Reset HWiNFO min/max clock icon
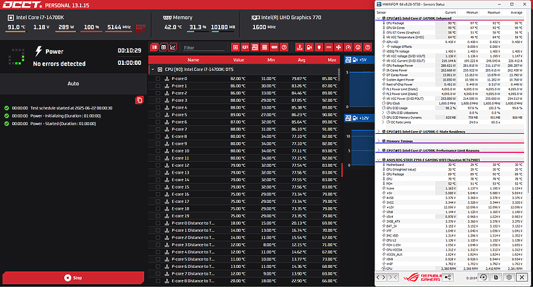The height and width of the screenshot is (287, 533). click(483, 277)
